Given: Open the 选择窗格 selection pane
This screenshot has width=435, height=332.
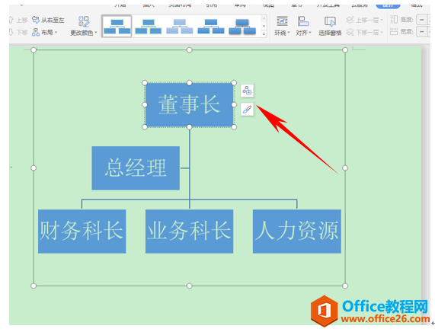Looking at the screenshot, I should [x=330, y=26].
